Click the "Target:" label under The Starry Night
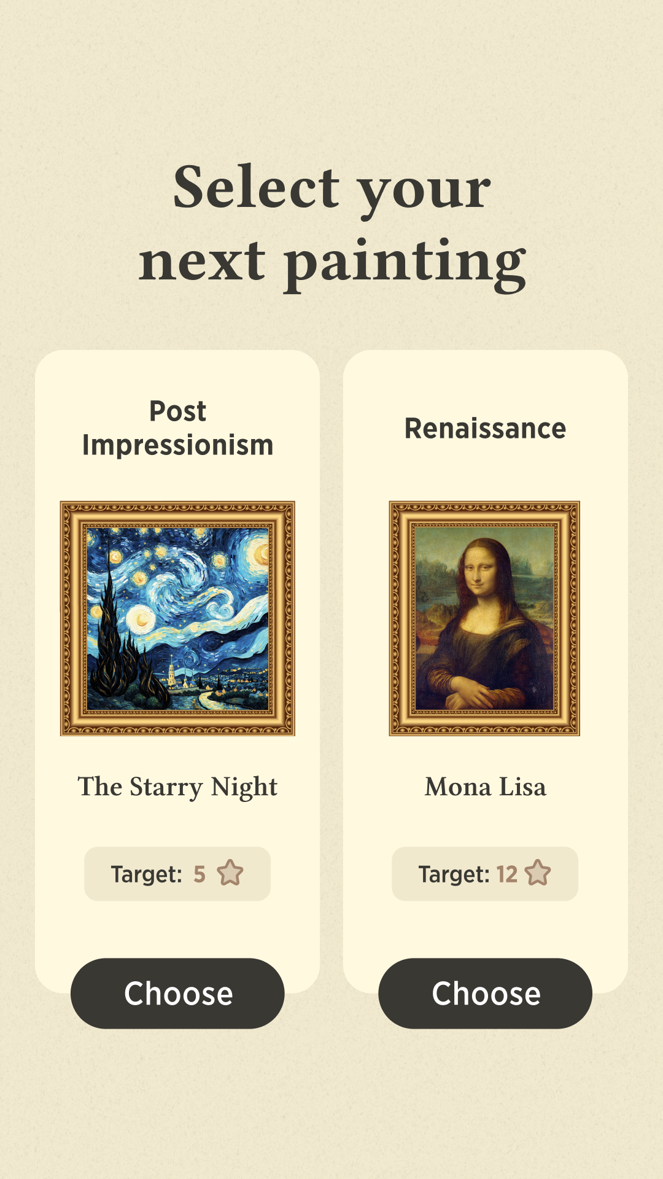 point(146,874)
